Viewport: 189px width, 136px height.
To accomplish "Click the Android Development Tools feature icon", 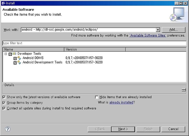I will point(19,62).
